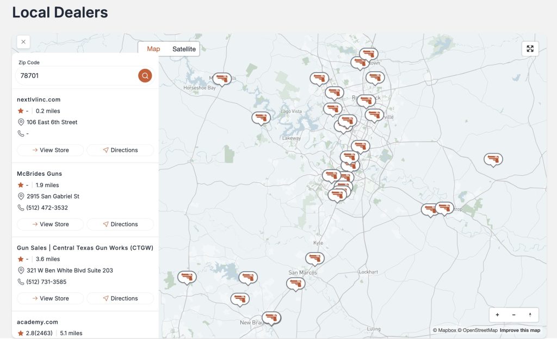
Task: Switch to the Satellite view tab
Action: tap(184, 49)
